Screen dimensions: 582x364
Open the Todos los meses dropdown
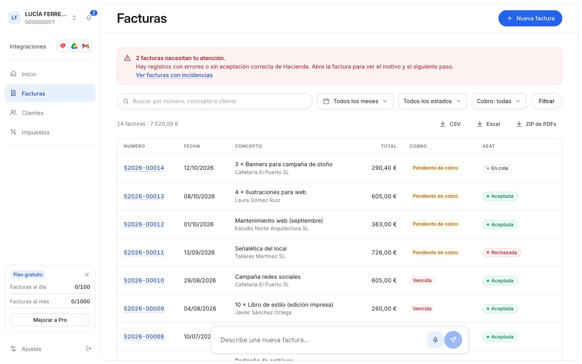point(355,101)
